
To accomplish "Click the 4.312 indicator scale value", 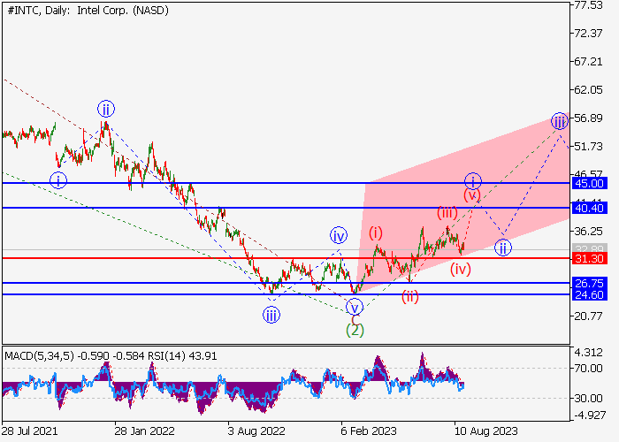I will coord(590,353).
